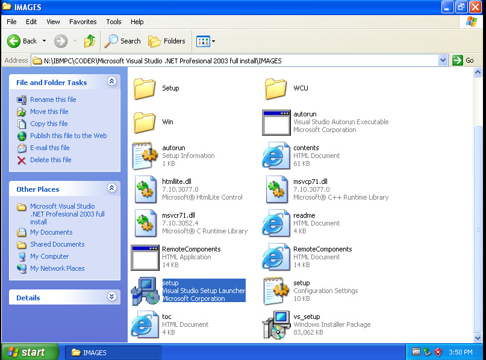Screen dimensions: 486x360
Task: Select the readme HTML document icon
Action: coord(276,223)
